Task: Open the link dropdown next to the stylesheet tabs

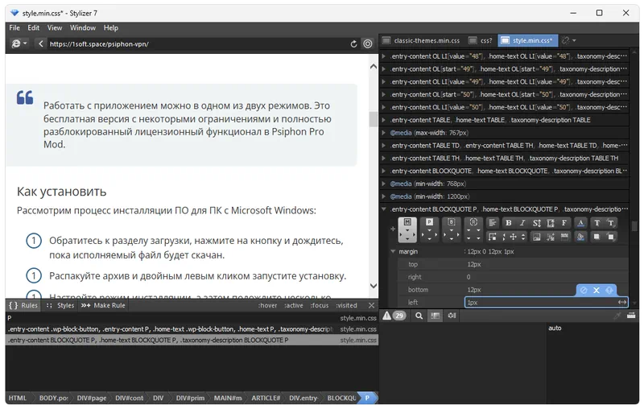Action: 569,40
